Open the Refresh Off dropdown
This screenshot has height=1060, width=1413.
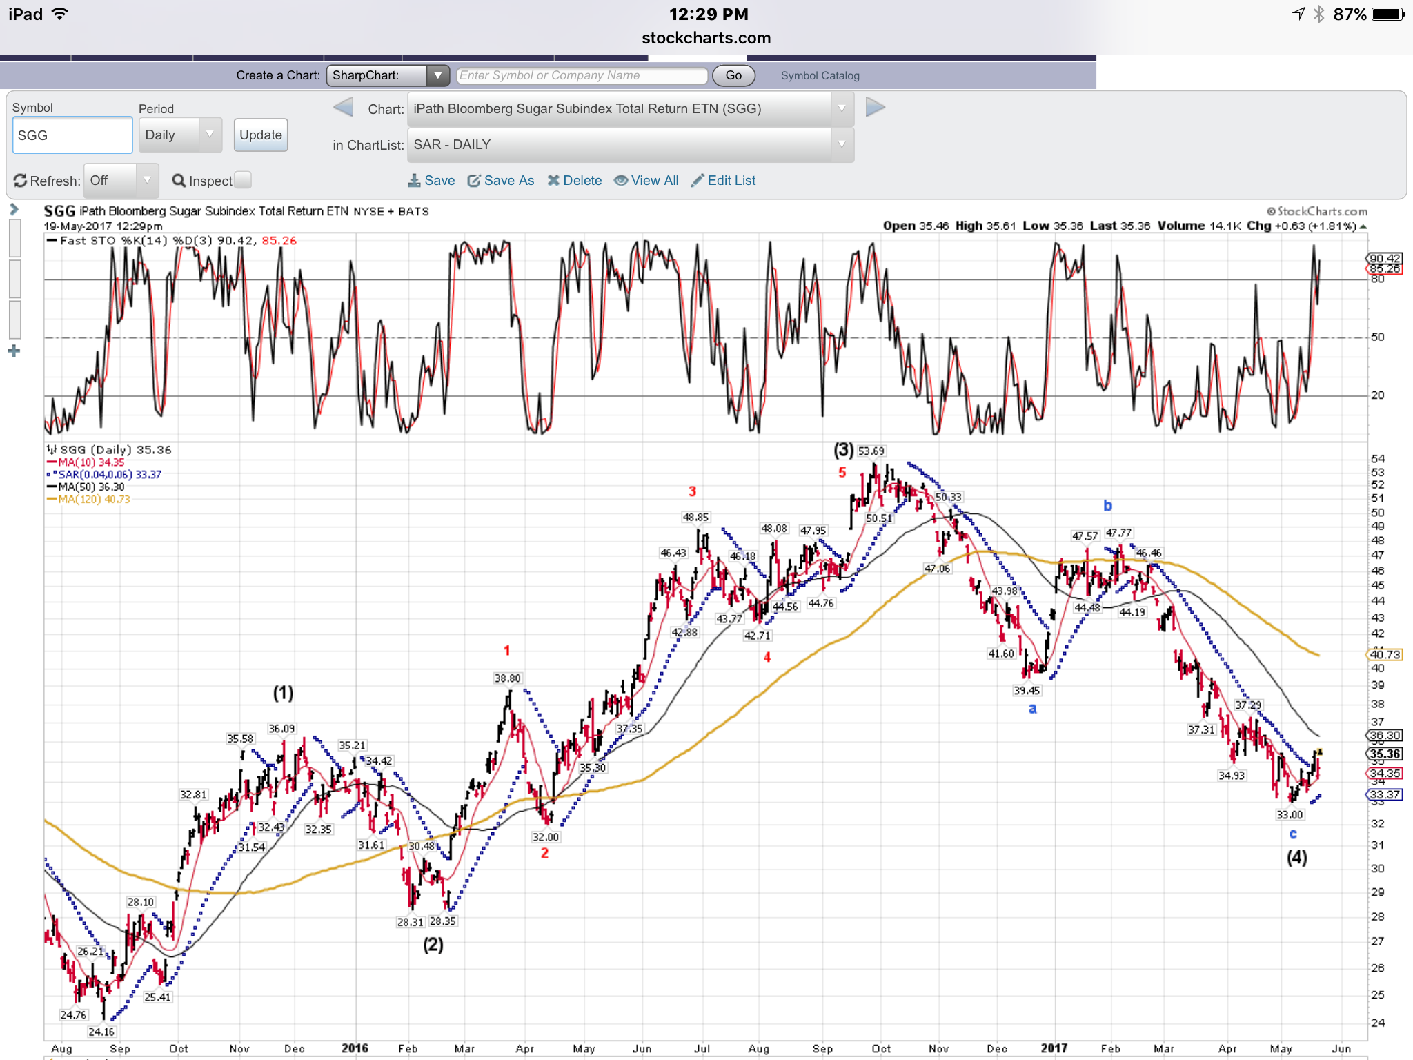(x=121, y=181)
